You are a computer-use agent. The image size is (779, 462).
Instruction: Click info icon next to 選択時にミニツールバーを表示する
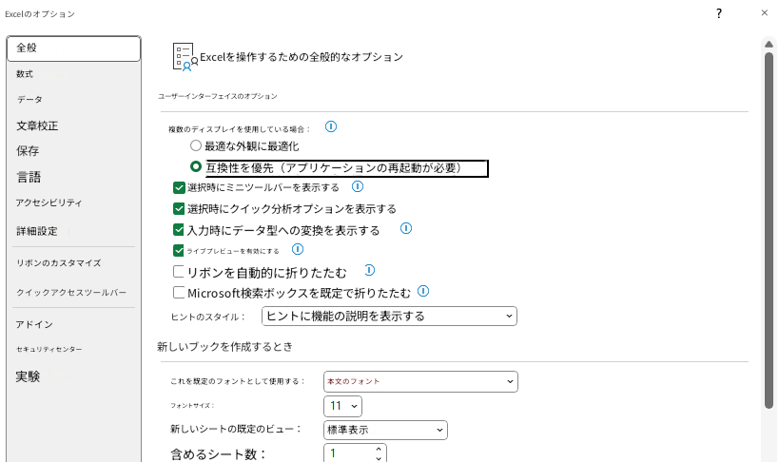(358, 186)
